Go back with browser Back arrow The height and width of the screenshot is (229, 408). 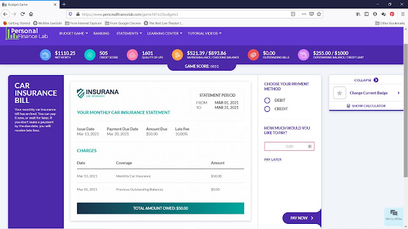click(6, 14)
